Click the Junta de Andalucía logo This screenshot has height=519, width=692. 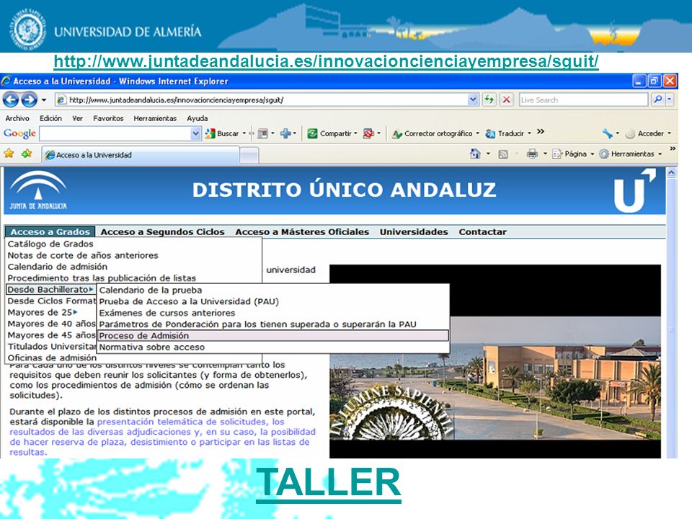[38, 190]
